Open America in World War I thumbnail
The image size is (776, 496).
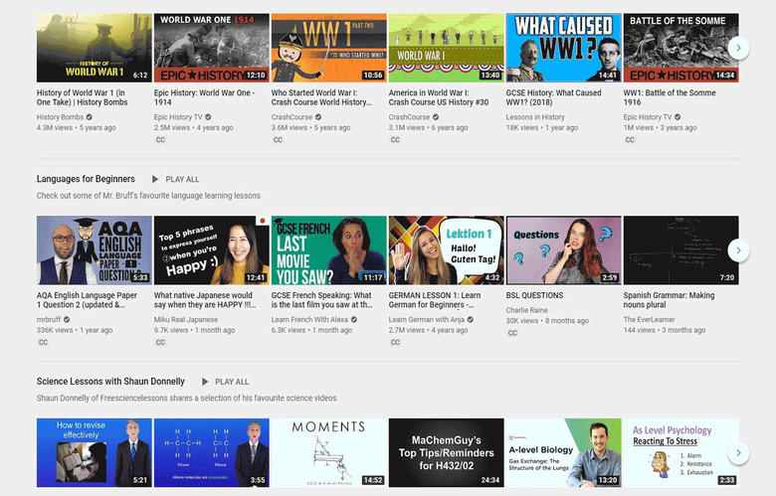(x=446, y=48)
